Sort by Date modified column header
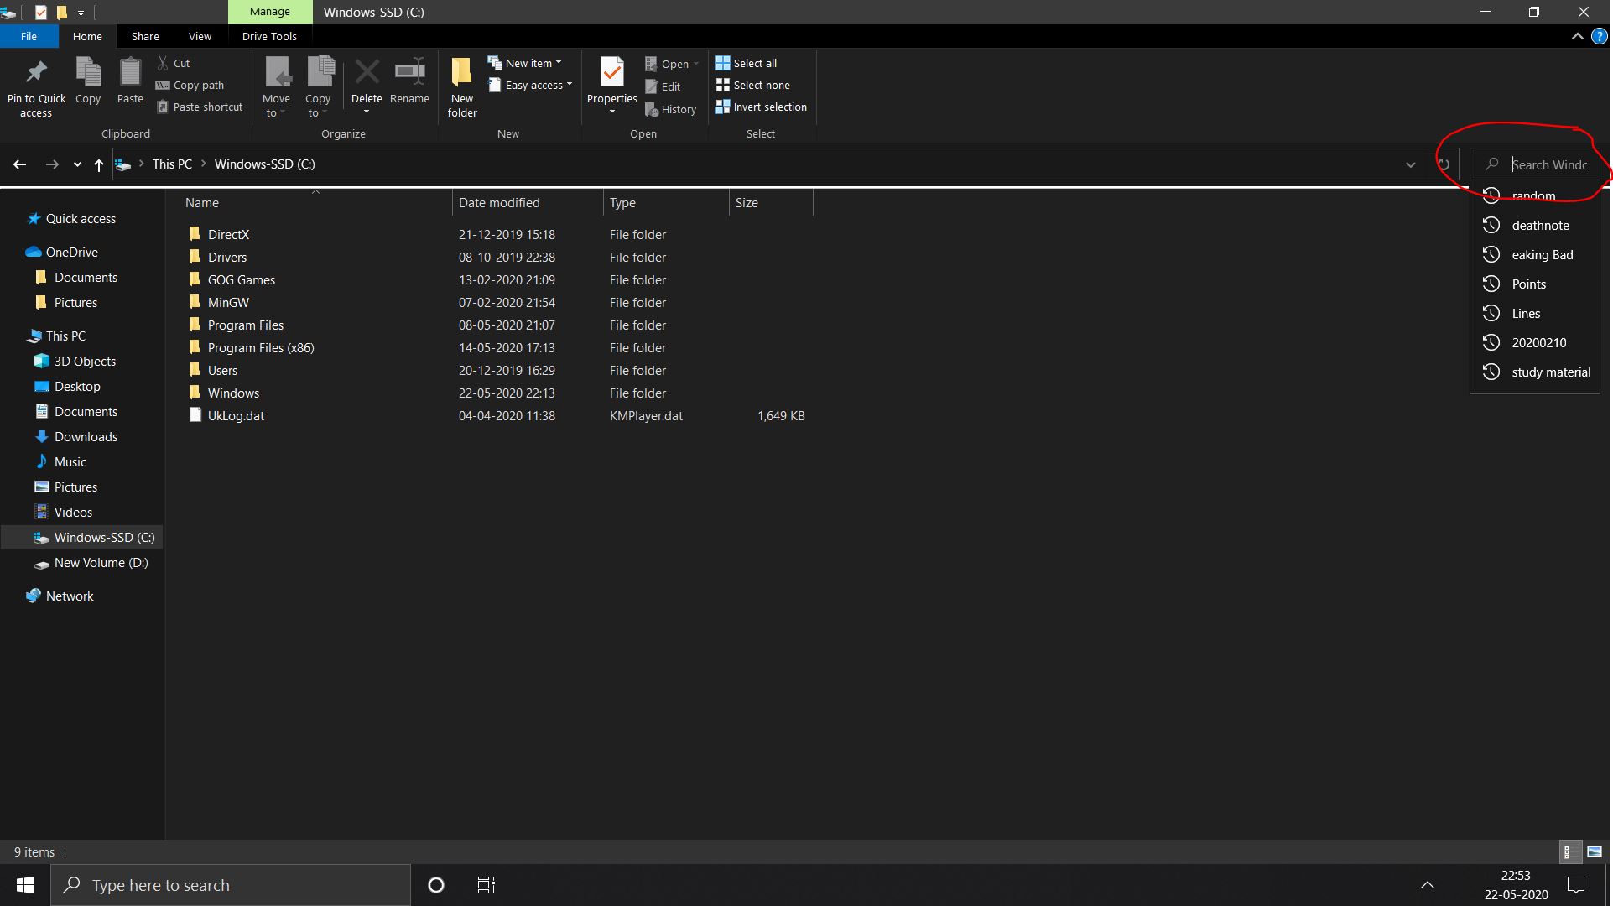1613x906 pixels. tap(528, 202)
